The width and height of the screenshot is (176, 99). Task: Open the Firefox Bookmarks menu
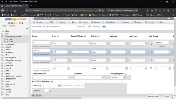coord(24,1)
